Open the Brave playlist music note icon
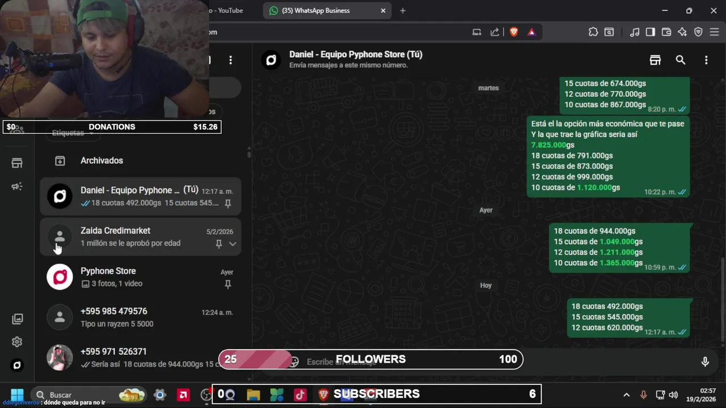 click(x=635, y=32)
